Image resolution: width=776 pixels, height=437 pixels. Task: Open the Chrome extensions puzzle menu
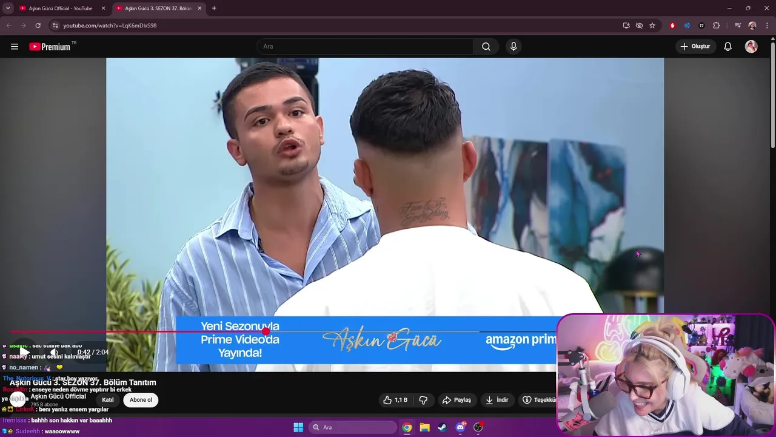(717, 25)
